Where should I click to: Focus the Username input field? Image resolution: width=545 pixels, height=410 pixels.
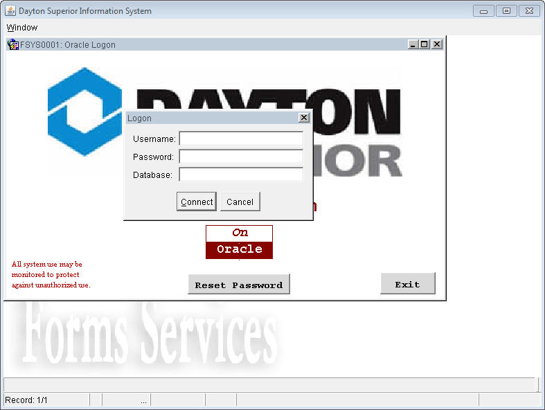[x=241, y=139]
